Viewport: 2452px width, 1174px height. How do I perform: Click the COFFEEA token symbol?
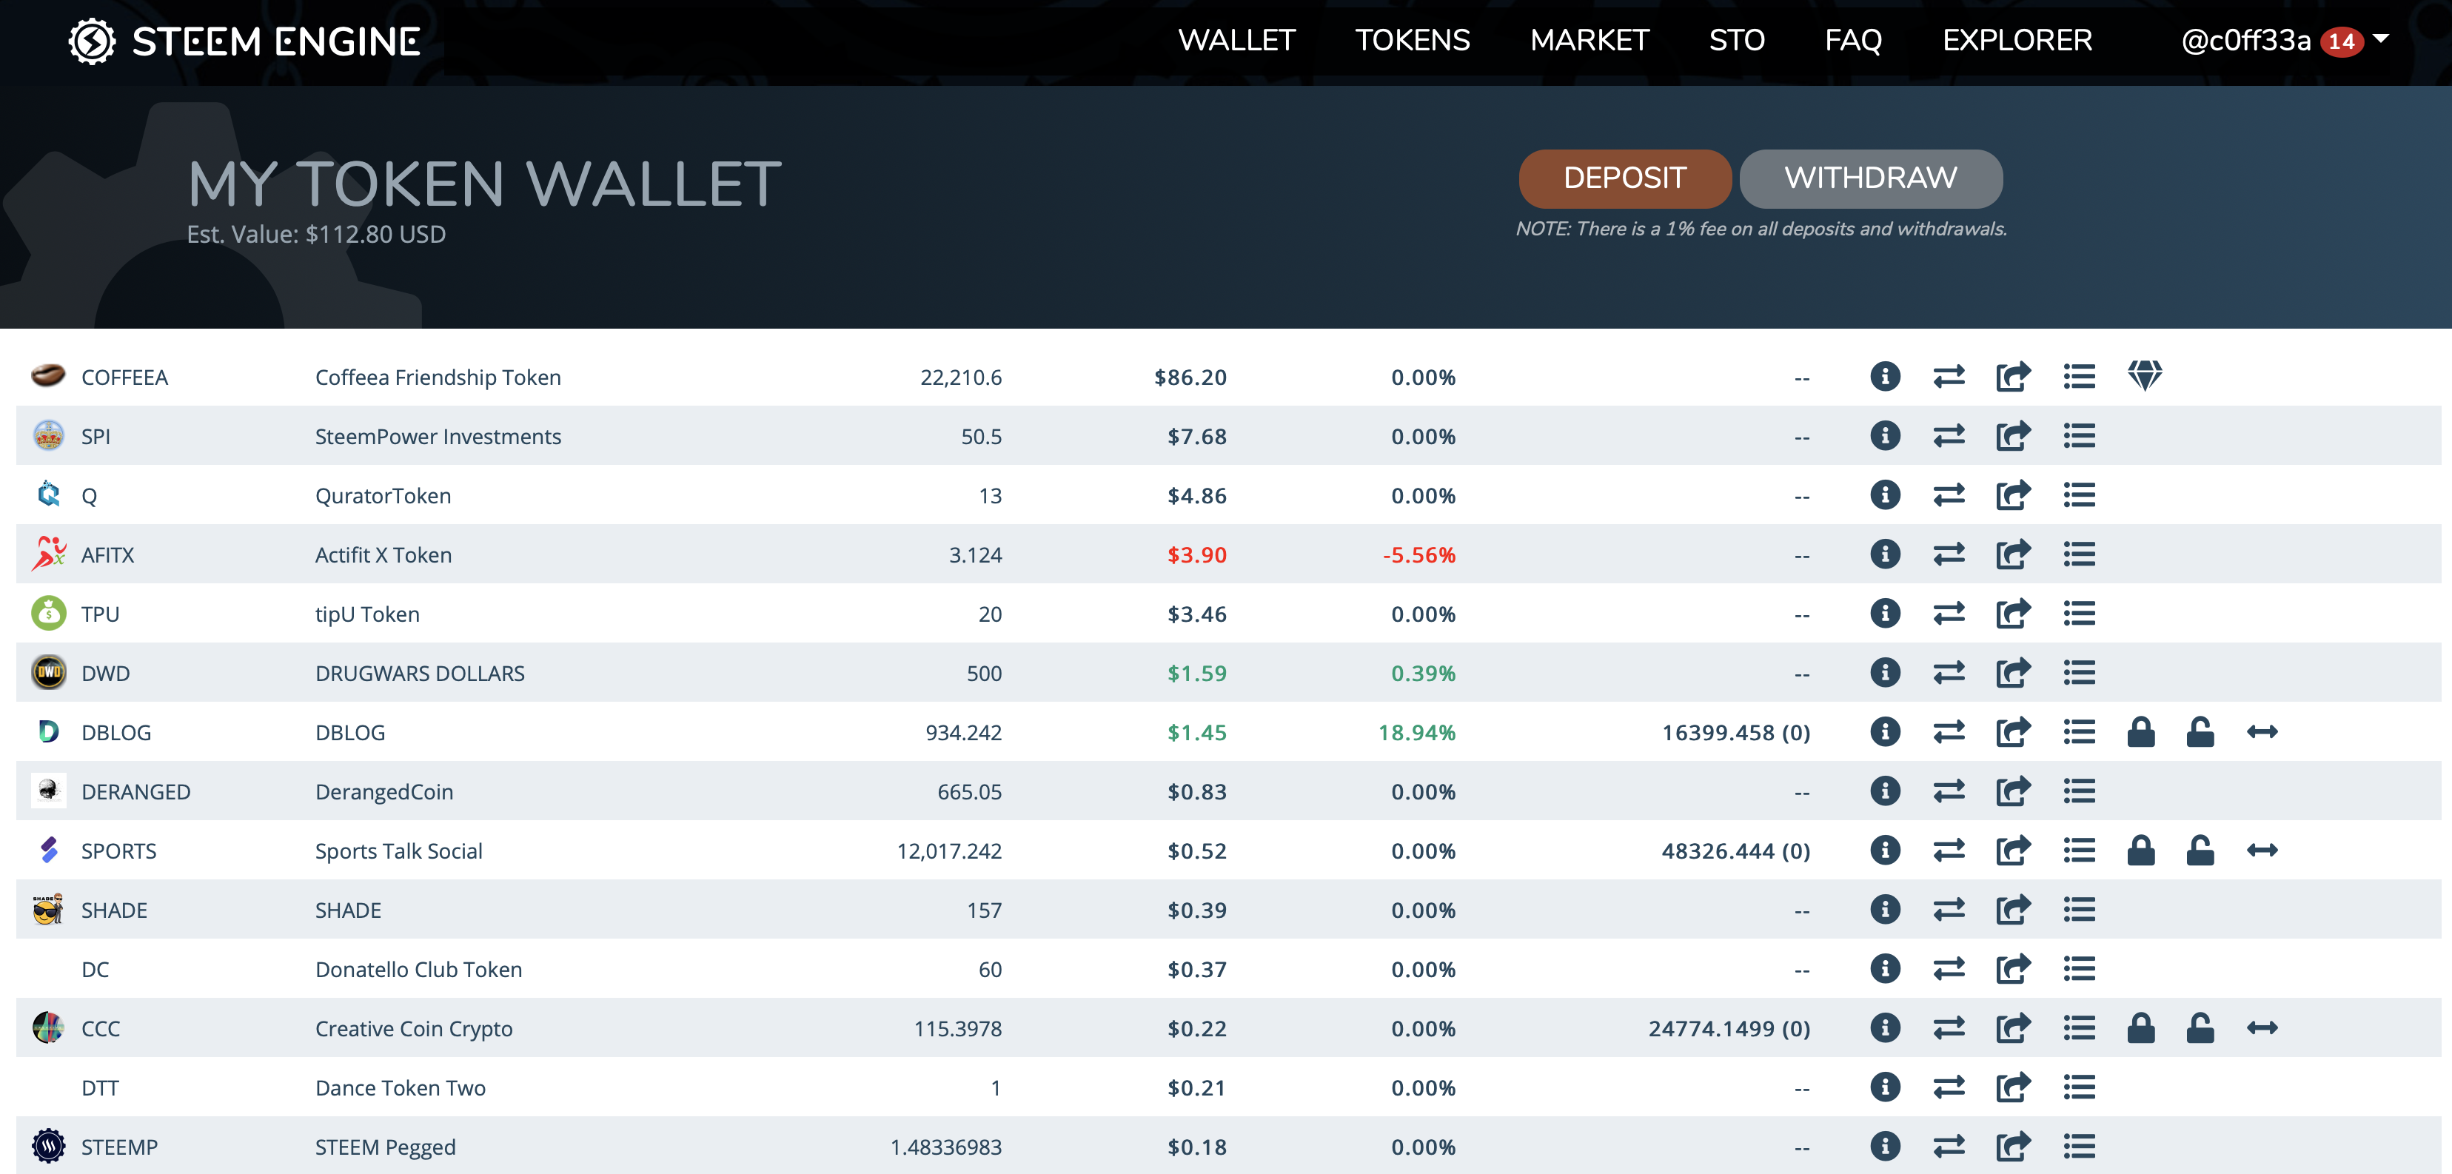tap(124, 378)
